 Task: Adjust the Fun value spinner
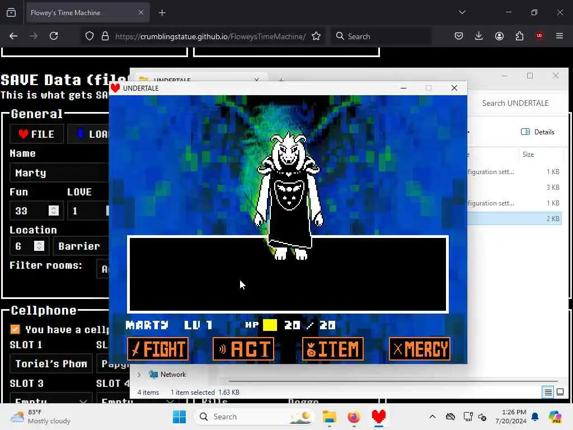click(54, 211)
